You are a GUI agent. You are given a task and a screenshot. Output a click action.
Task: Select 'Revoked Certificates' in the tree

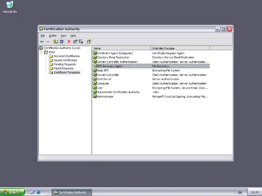66,56
